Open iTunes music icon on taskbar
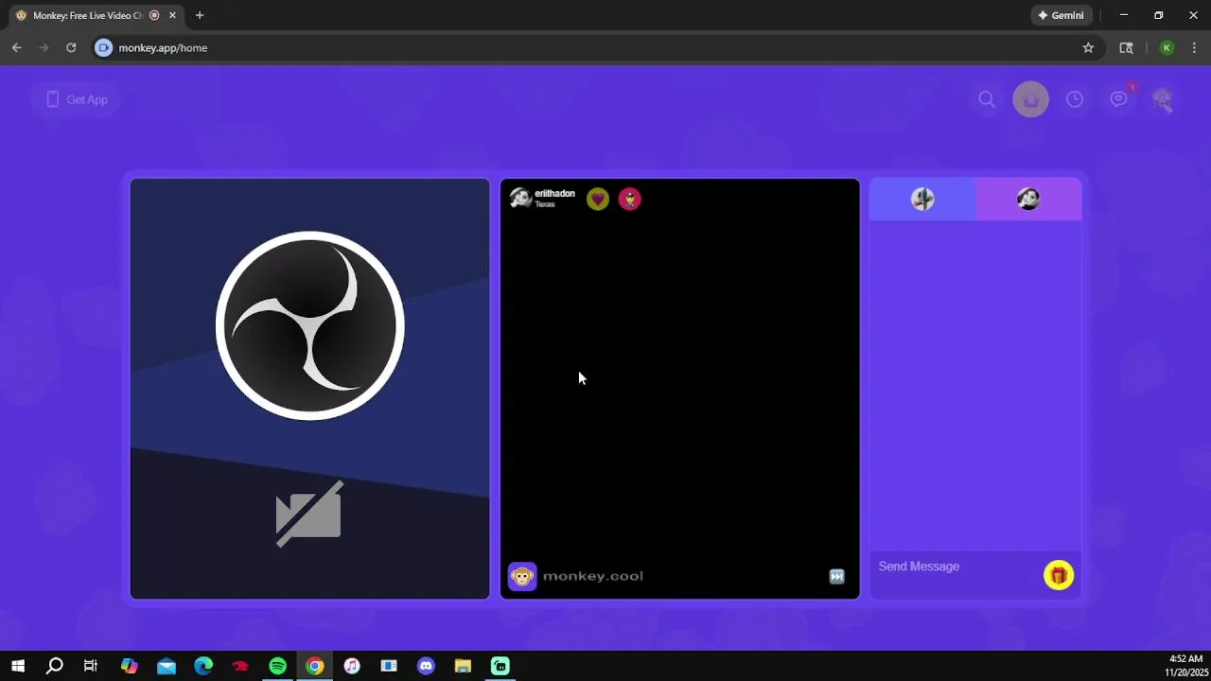 [x=352, y=666]
